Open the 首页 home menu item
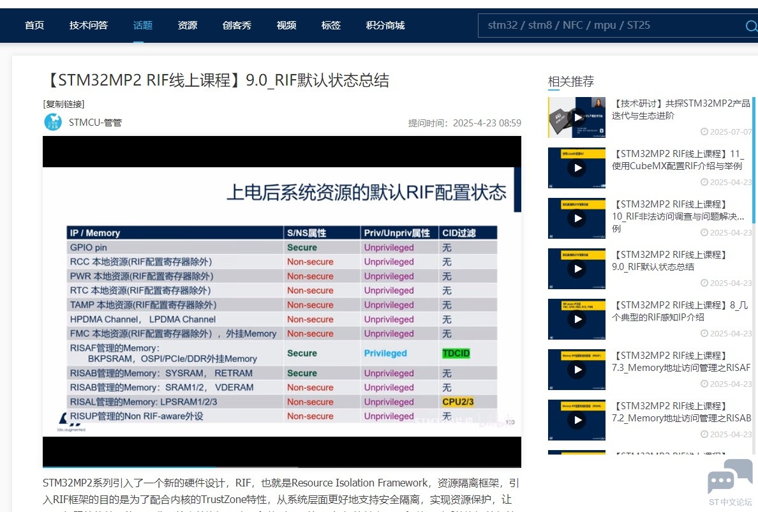 pos(34,25)
